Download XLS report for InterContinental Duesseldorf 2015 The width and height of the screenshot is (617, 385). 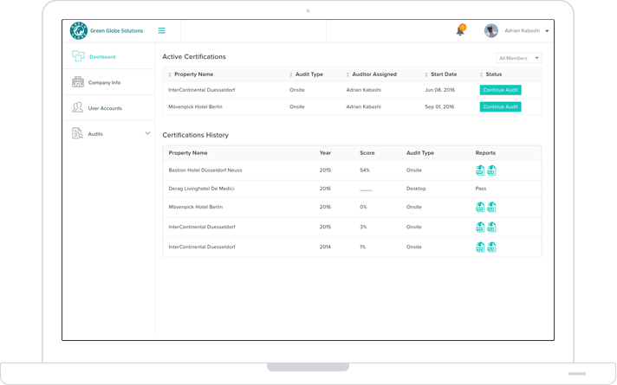[x=491, y=227]
